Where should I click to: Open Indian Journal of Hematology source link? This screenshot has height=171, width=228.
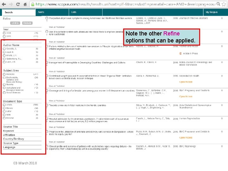196,64
